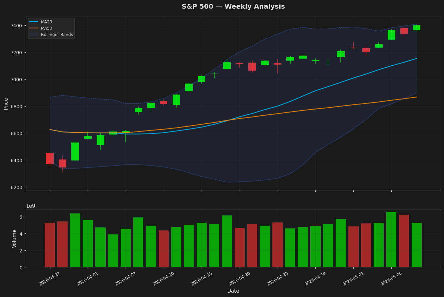The width and height of the screenshot is (444, 297).
Task: Click the 2026-04-15 date label
Action: [x=202, y=279]
